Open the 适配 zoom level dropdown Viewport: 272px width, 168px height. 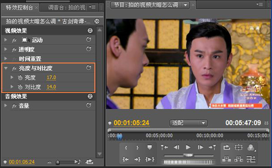189,123
